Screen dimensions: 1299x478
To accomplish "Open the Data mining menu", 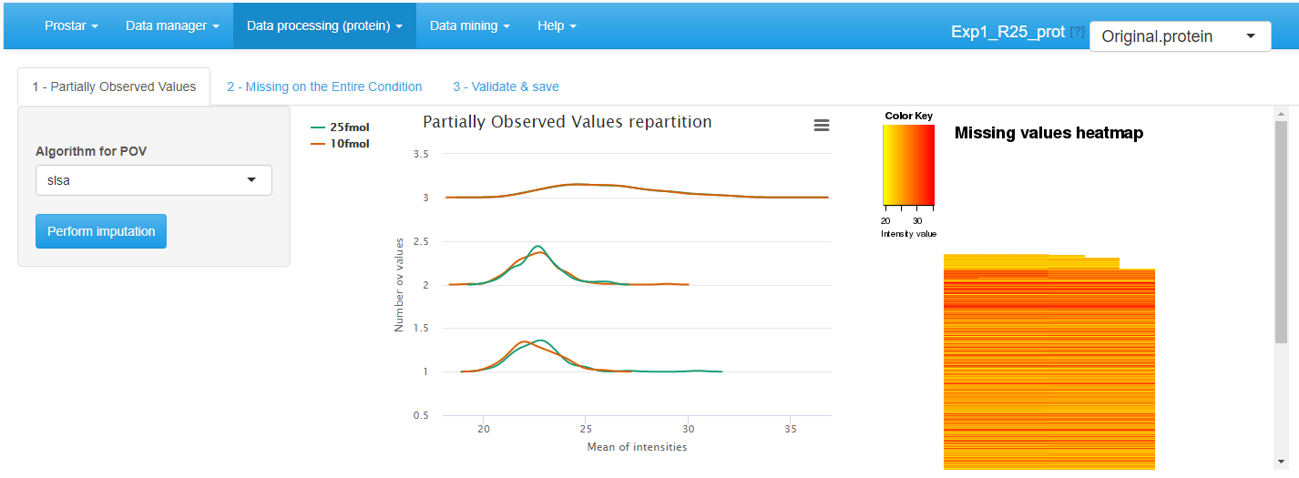I will (469, 25).
